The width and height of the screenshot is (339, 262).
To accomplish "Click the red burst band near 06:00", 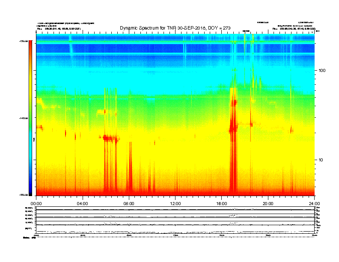I will 109,138.
